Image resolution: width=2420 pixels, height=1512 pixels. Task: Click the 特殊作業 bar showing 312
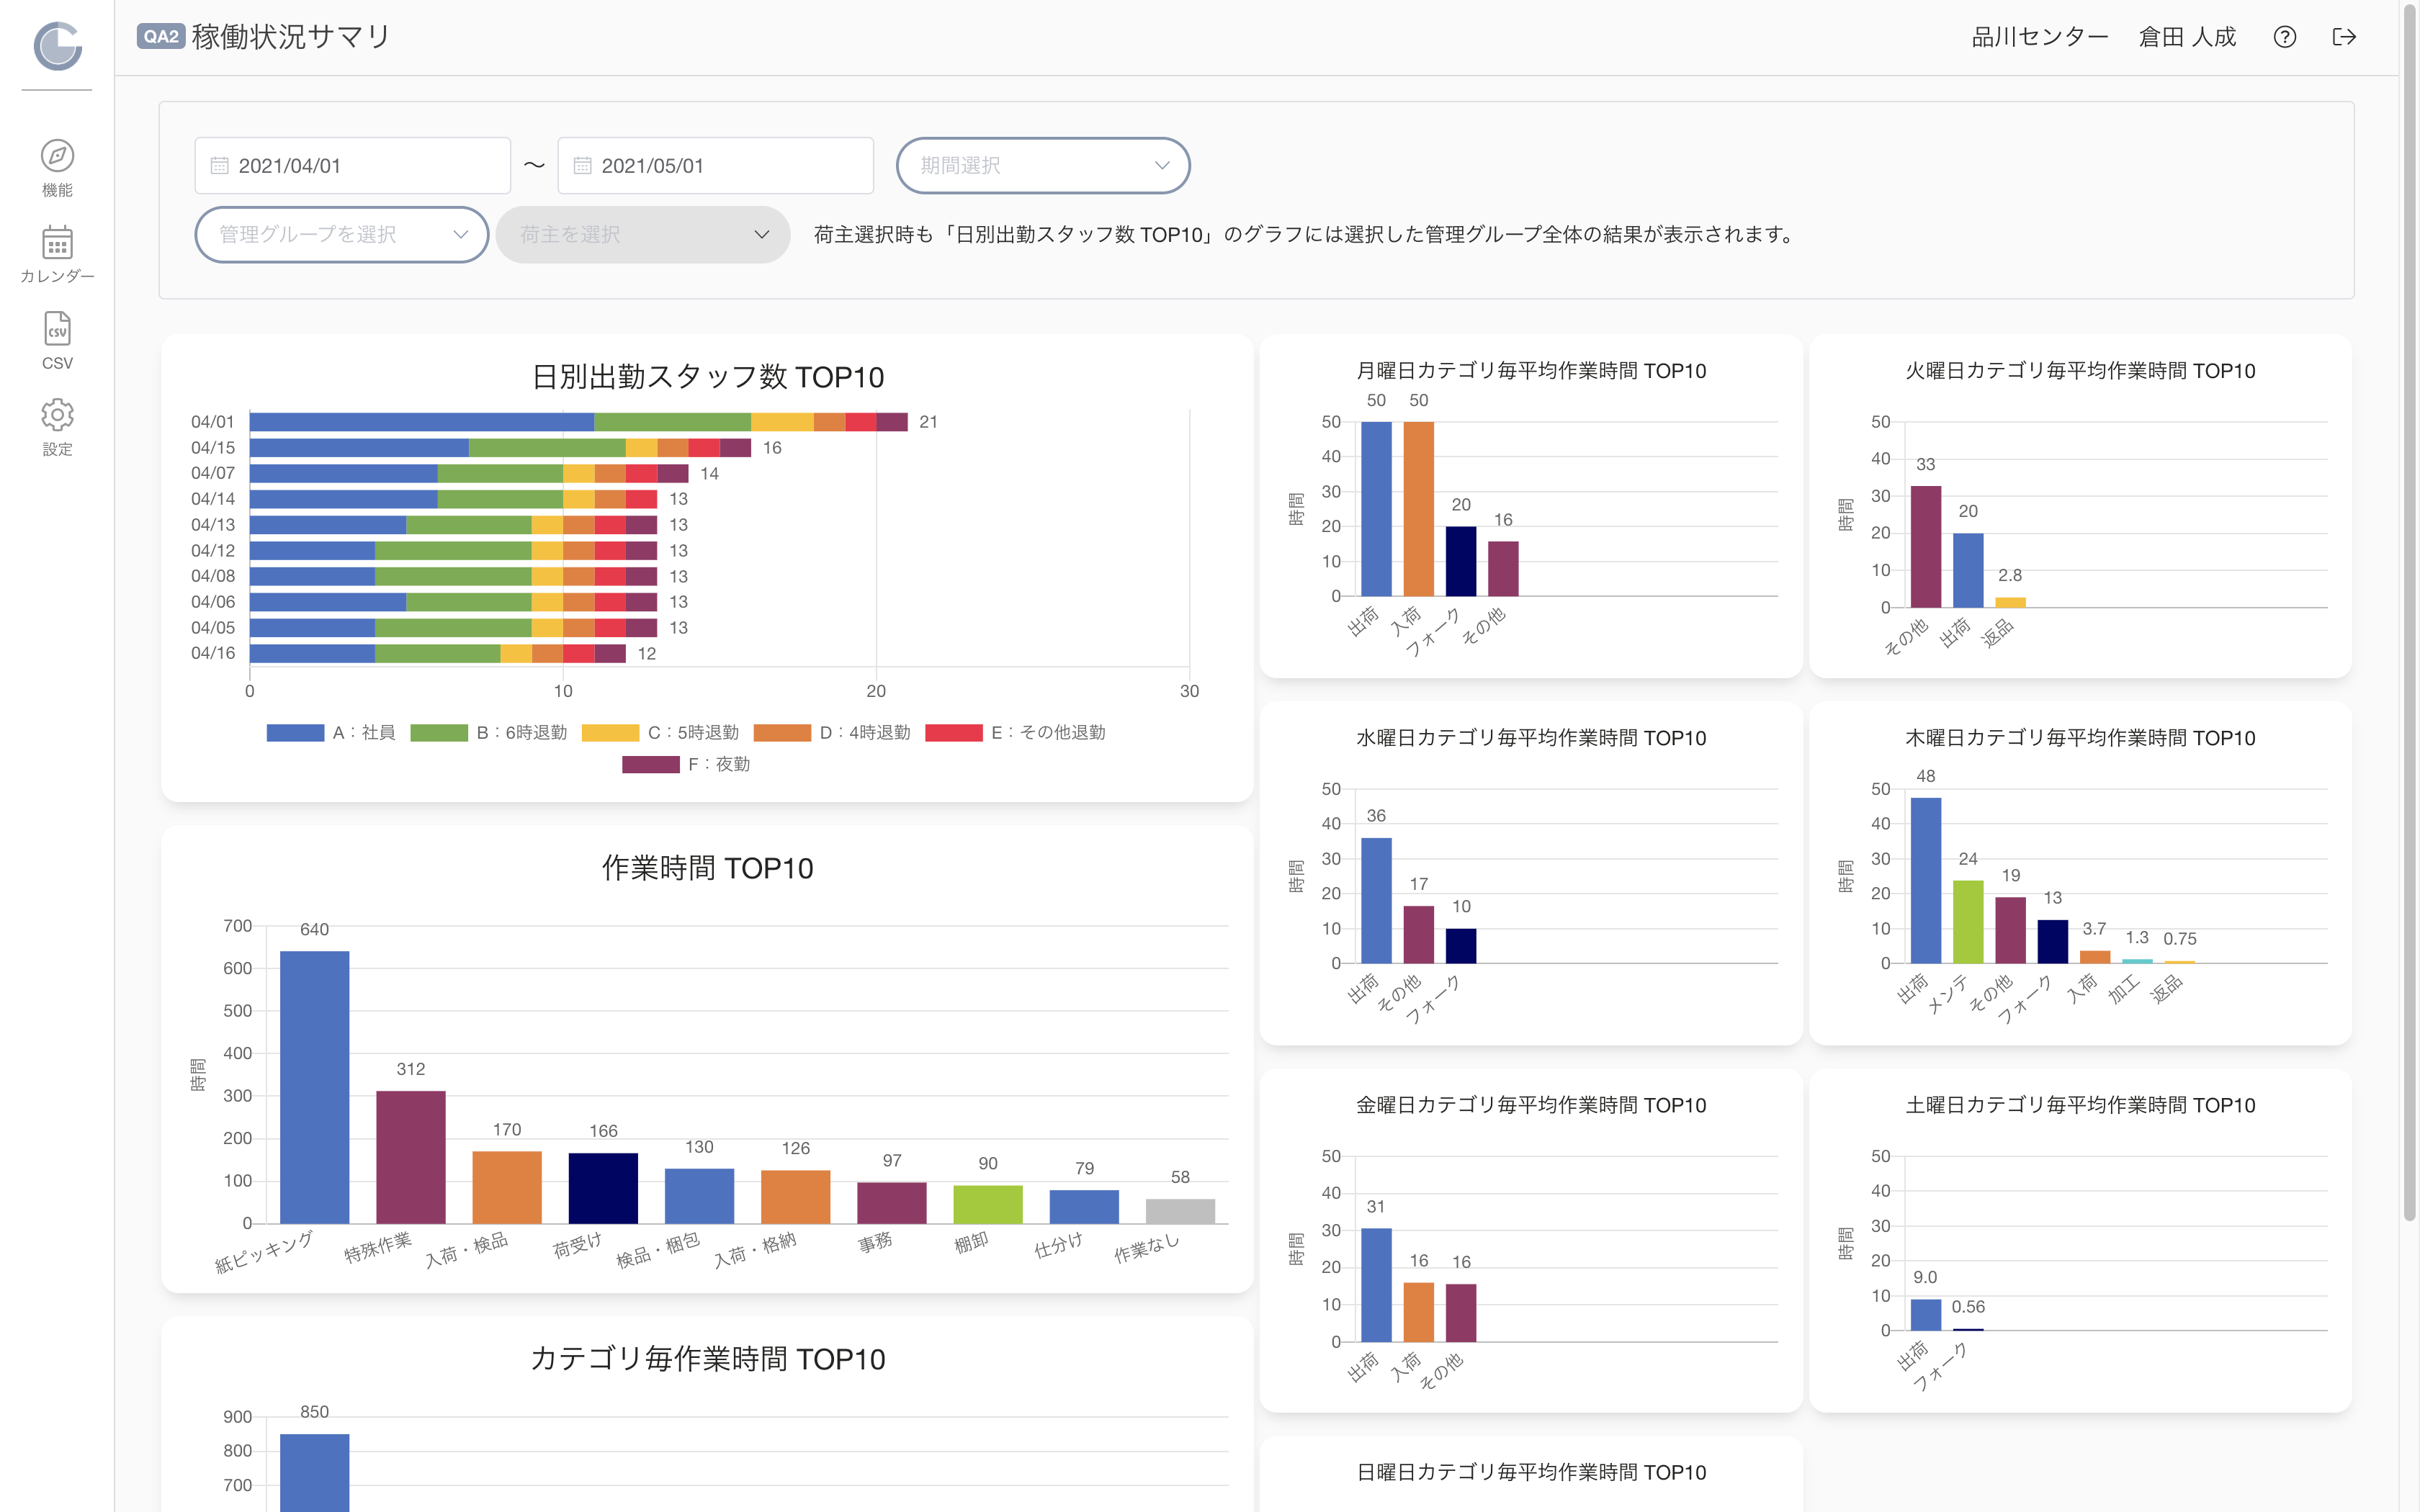coord(411,1157)
